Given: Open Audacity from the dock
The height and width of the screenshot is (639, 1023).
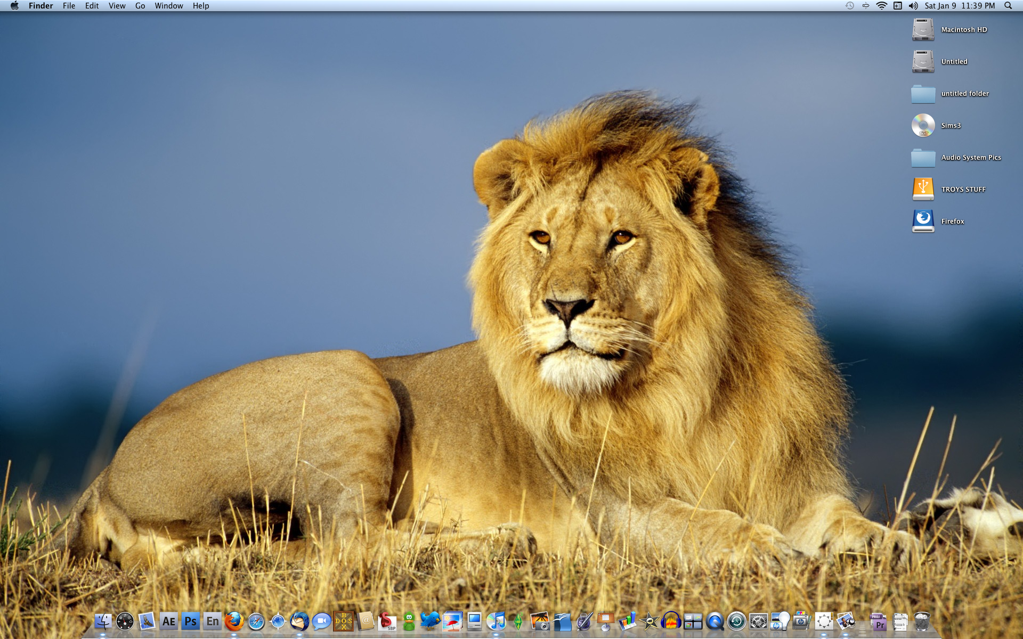Looking at the screenshot, I should (671, 621).
